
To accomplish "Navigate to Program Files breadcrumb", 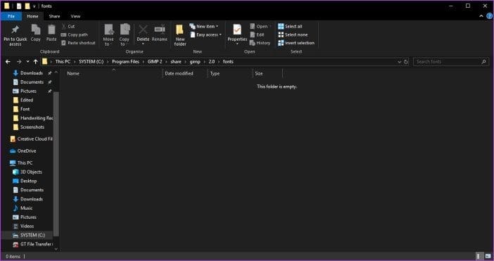I will (125, 62).
